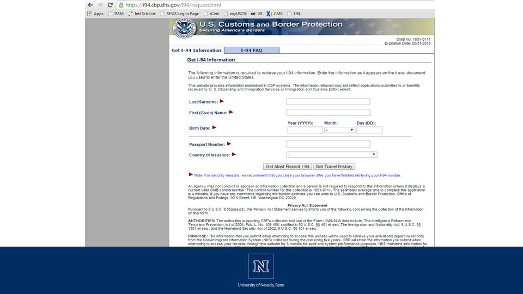The image size is (523, 294).
Task: Click the Last/Surname input field
Action: (x=328, y=102)
